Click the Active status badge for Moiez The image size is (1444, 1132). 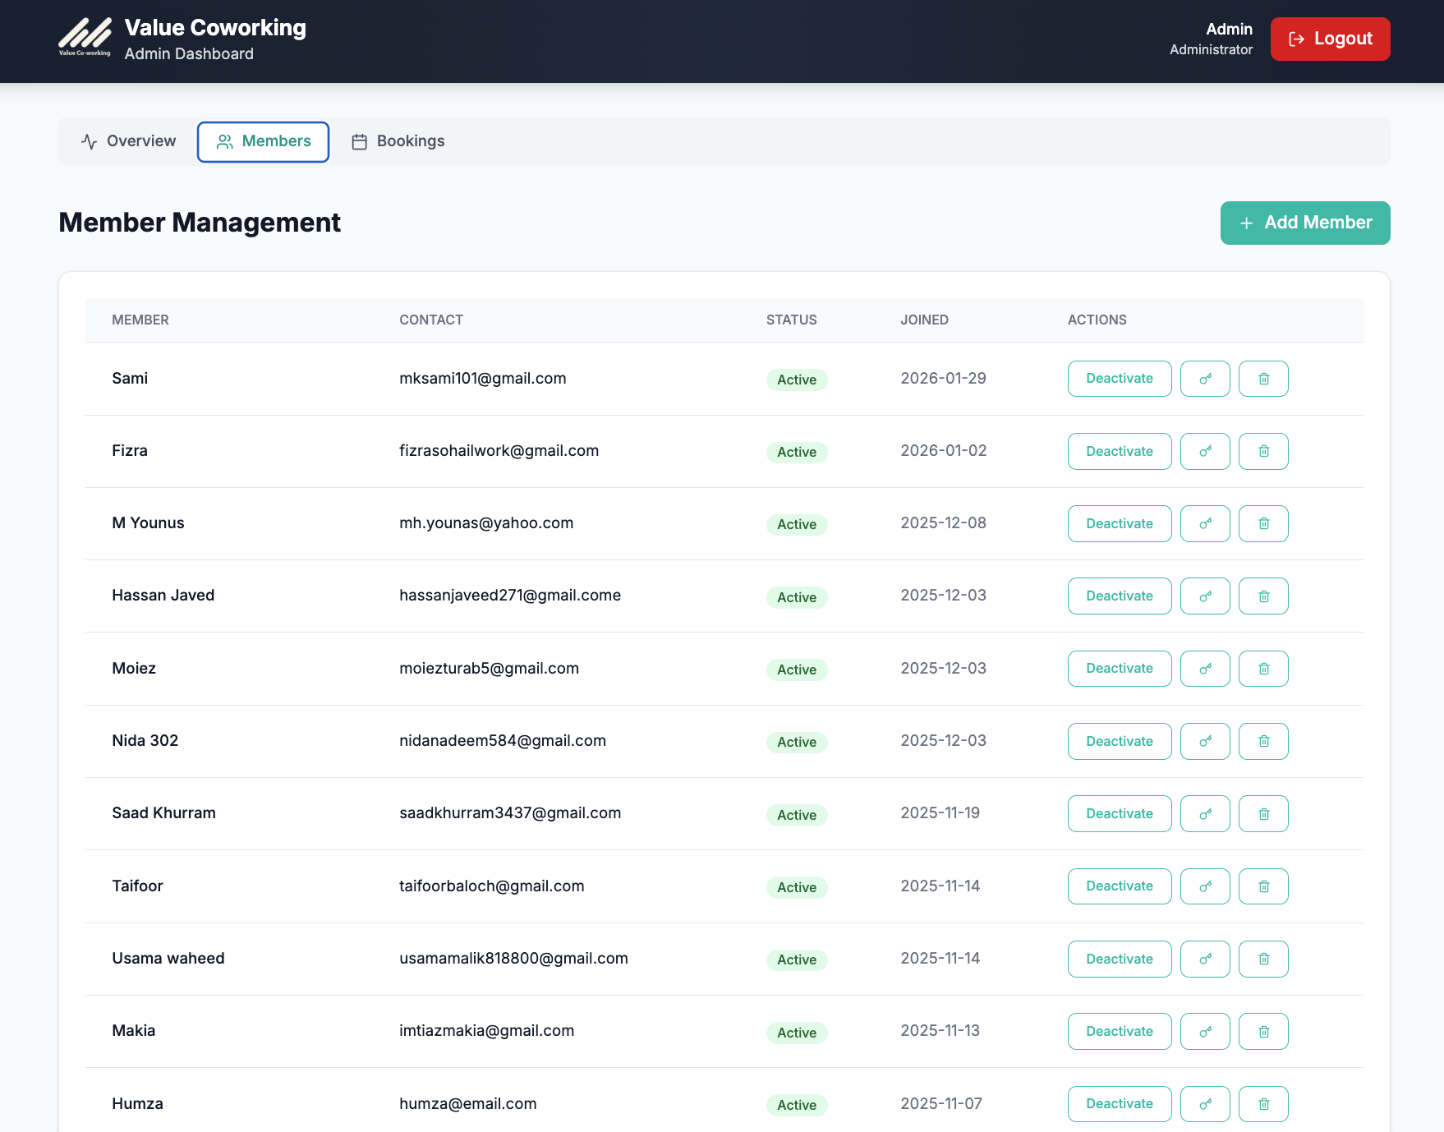click(x=796, y=670)
